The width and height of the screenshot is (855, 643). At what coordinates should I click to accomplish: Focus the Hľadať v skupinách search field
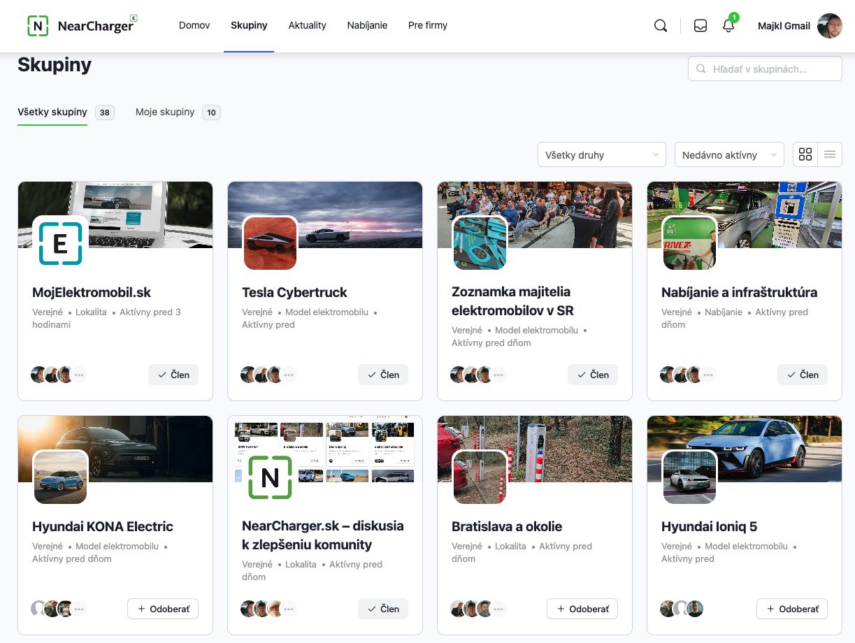click(x=765, y=68)
